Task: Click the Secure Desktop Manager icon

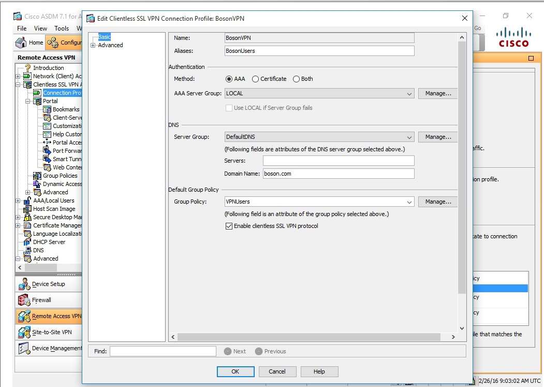Action: [x=27, y=217]
